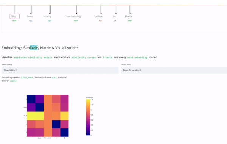The image size is (227, 144).
Task: Click the orange Streamlit column in heatmap
Action: click(48, 116)
